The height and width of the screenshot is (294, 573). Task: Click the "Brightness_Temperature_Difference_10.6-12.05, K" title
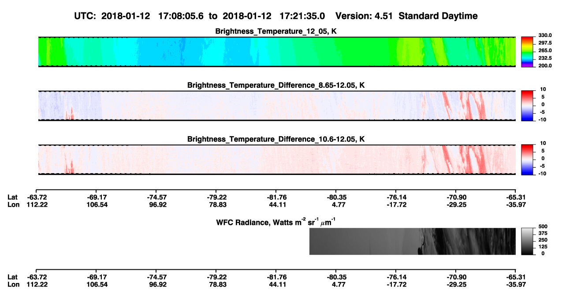276,139
